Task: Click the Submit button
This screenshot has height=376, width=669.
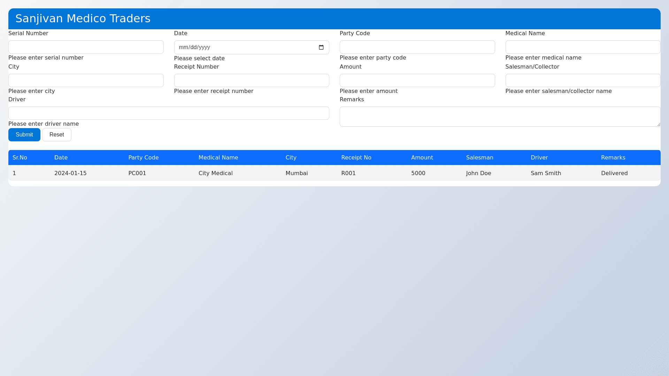Action: [24, 135]
